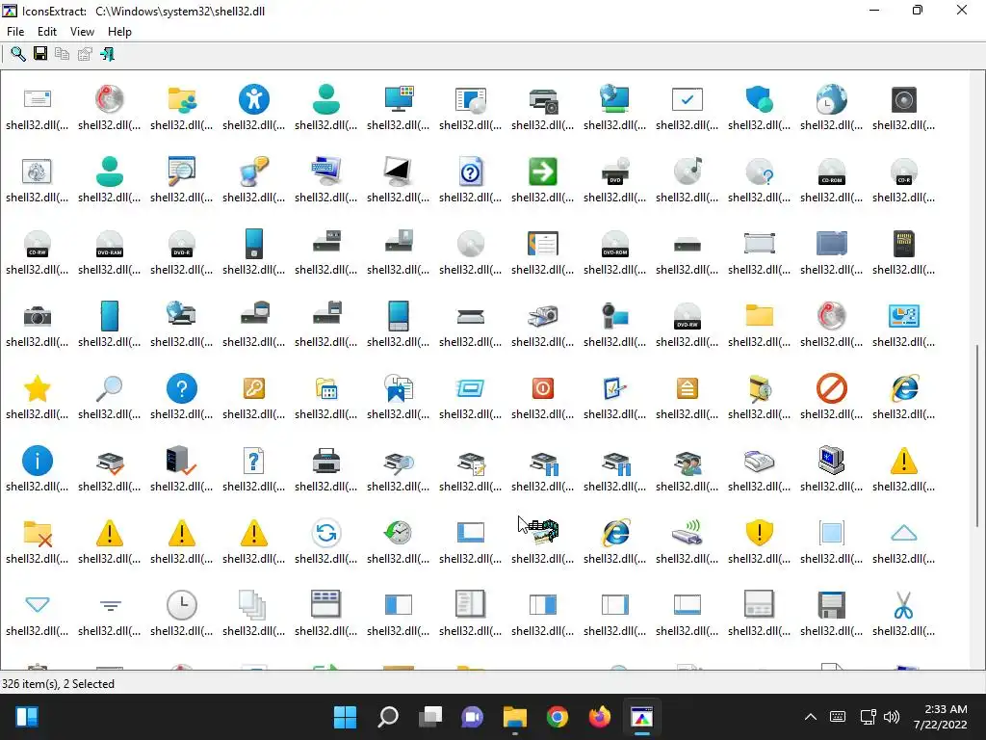The image size is (986, 740).
Task: Open the Edit menu
Action: [x=47, y=32]
